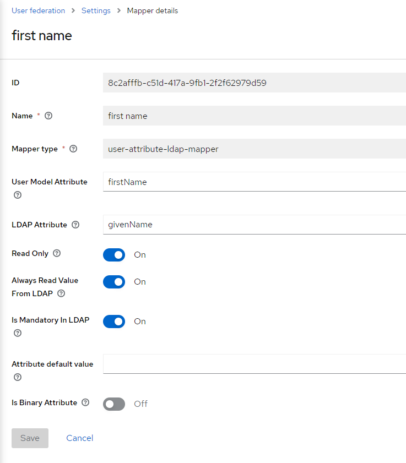This screenshot has width=406, height=463.
Task: Show help for Is Mandatory In LDAP
Action: (18, 334)
